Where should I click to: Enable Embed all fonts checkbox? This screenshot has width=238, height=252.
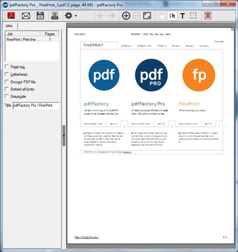click(x=7, y=89)
